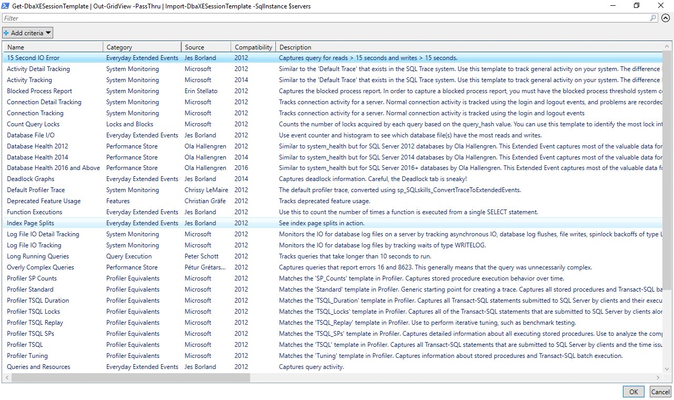Select the Database File I/O row
Image resolution: width=674 pixels, height=400 pixels.
pyautogui.click(x=332, y=135)
